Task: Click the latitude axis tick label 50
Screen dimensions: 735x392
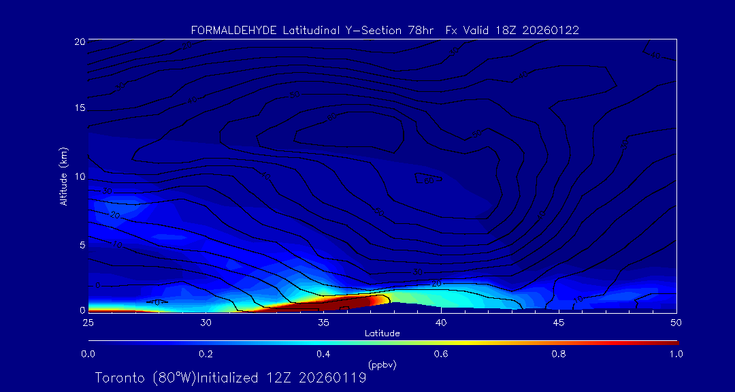Action: (x=676, y=322)
